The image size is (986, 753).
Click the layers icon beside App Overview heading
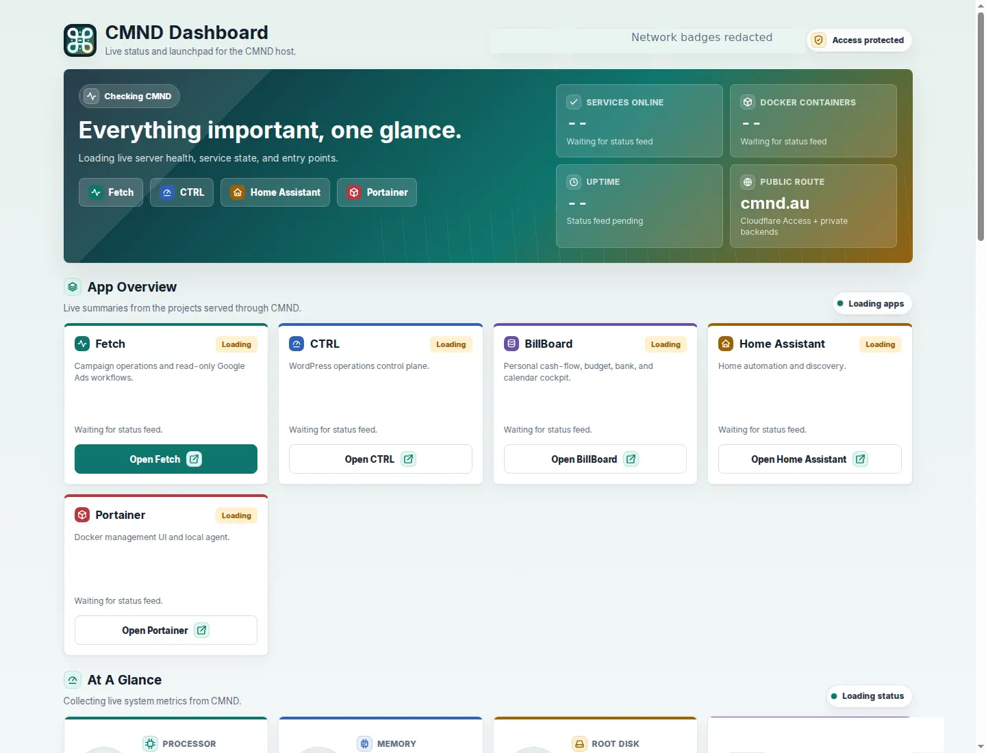(73, 287)
